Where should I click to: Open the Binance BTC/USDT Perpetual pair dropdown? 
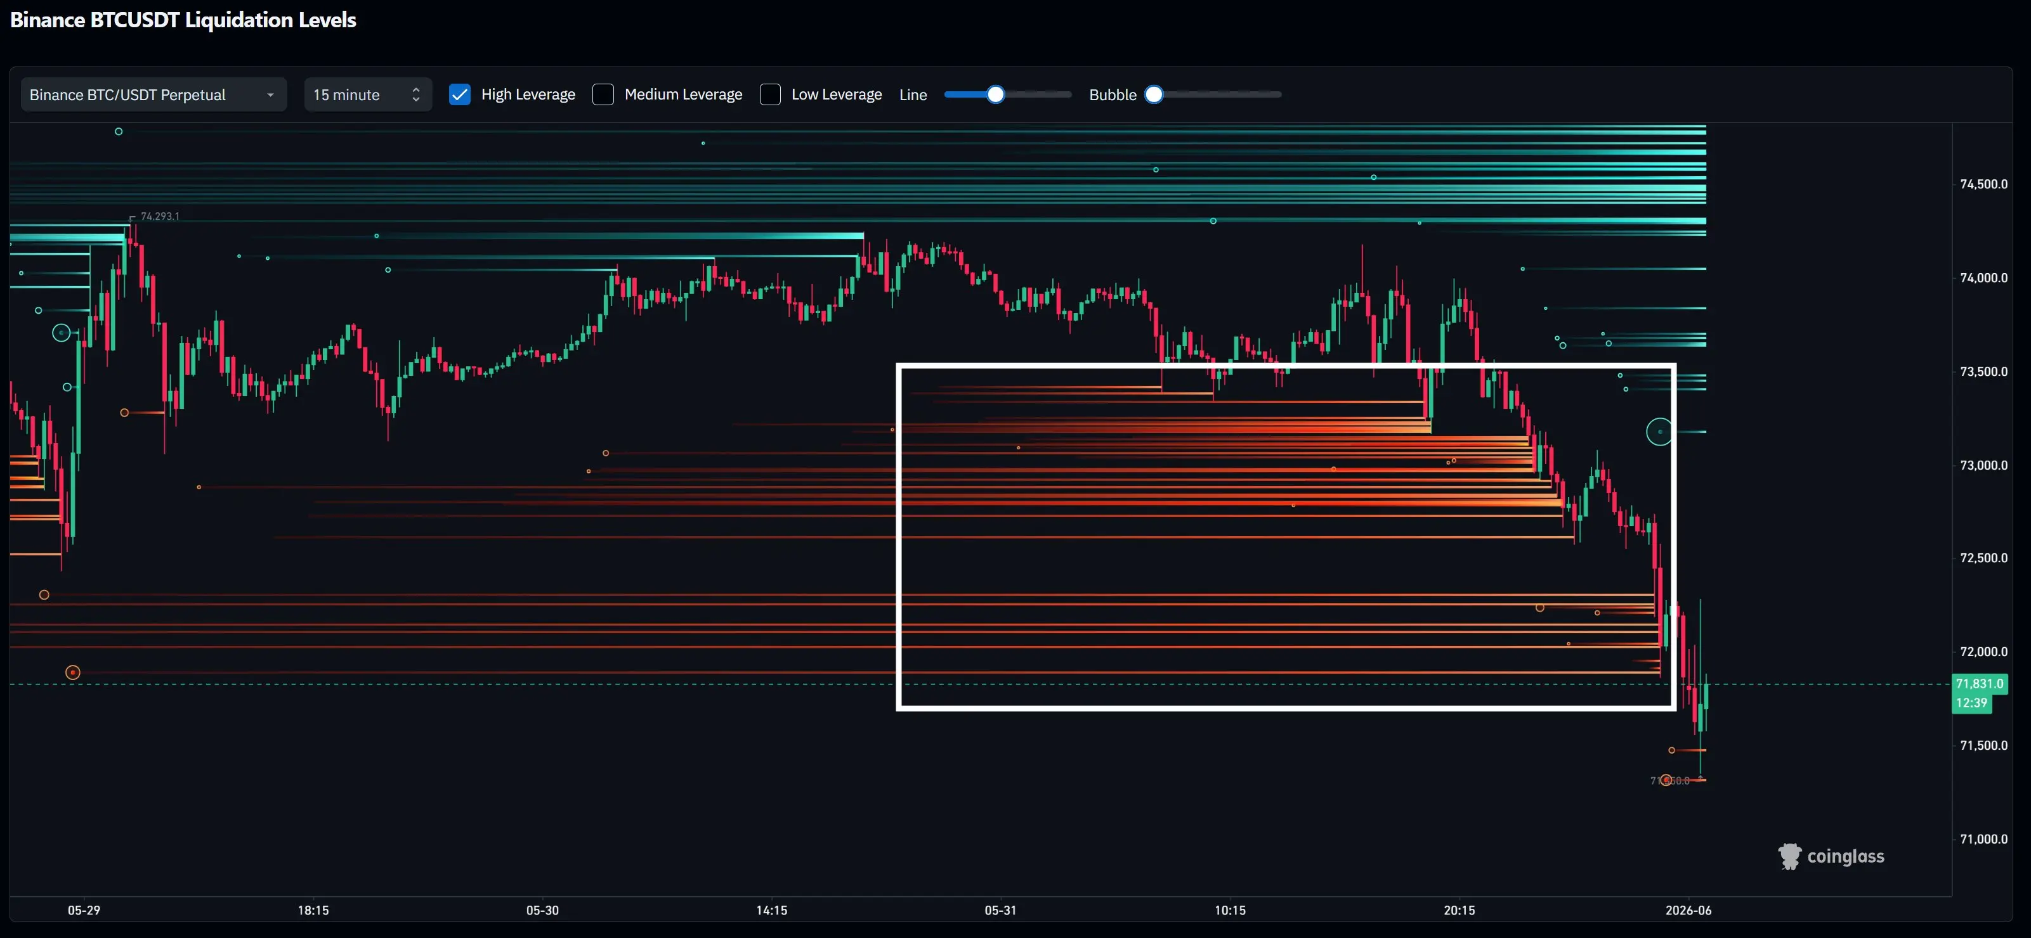tap(153, 94)
